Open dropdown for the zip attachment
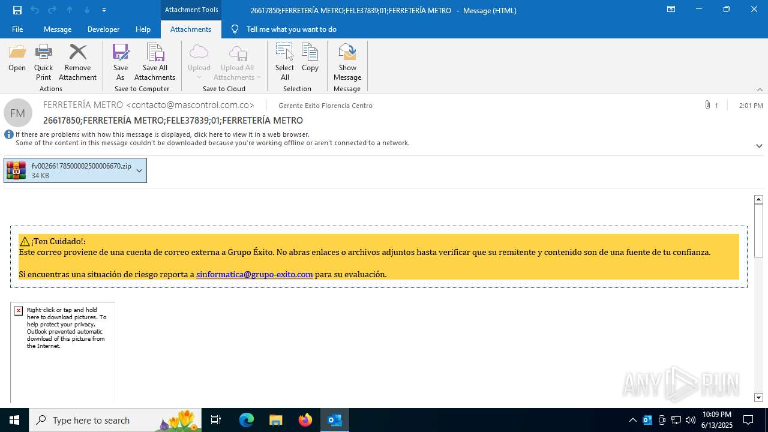 click(139, 170)
